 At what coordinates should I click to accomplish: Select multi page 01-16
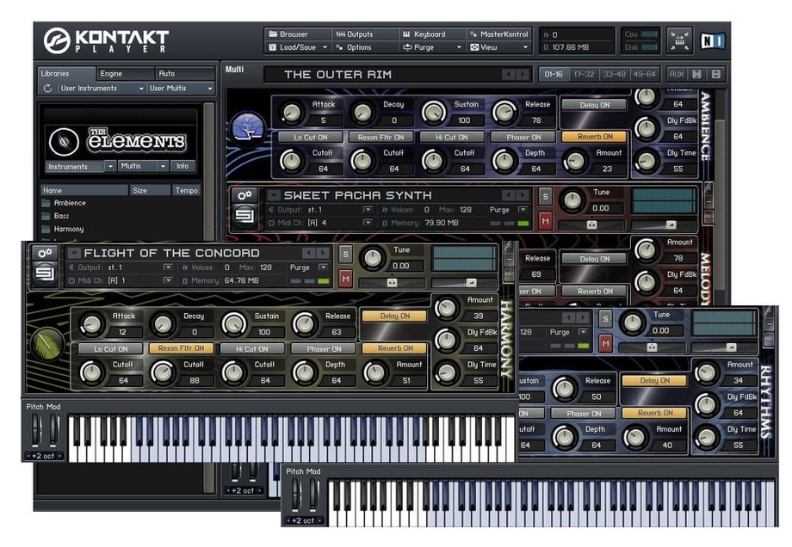coord(554,74)
